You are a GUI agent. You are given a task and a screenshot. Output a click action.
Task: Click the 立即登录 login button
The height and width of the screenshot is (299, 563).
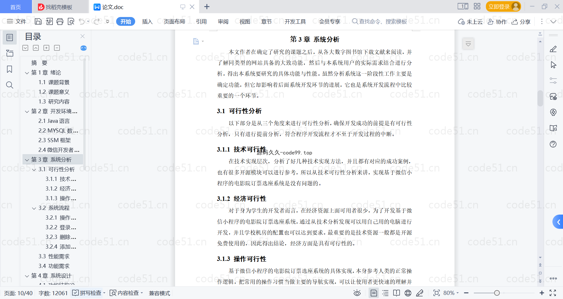click(x=503, y=6)
